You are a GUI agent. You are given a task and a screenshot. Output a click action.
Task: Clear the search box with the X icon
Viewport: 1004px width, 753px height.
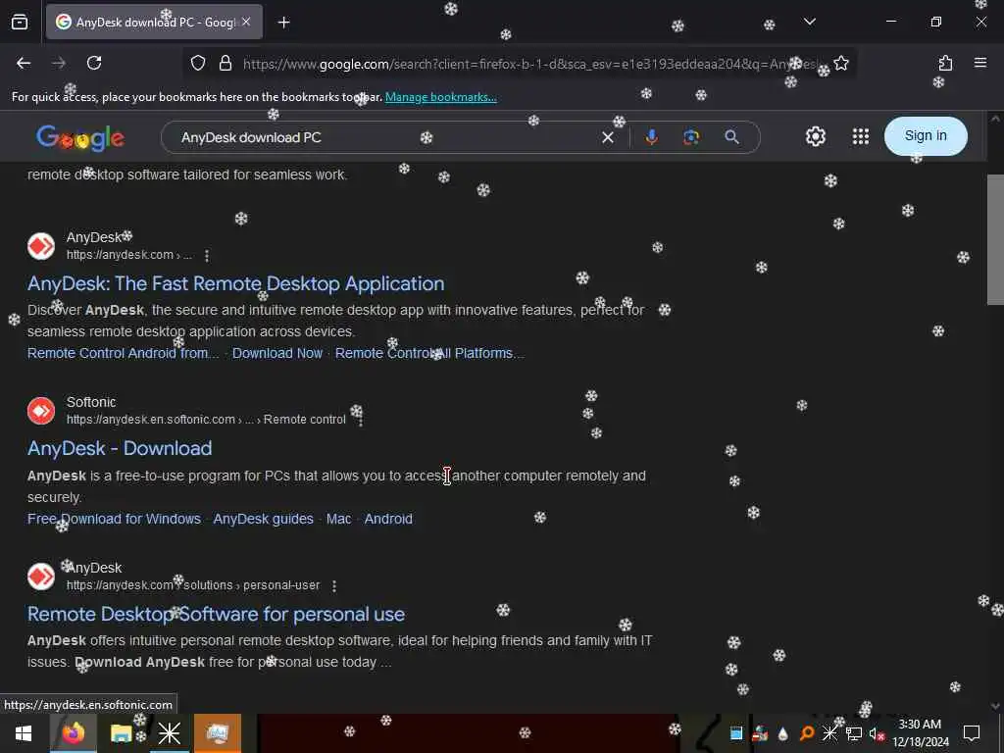pos(608,137)
